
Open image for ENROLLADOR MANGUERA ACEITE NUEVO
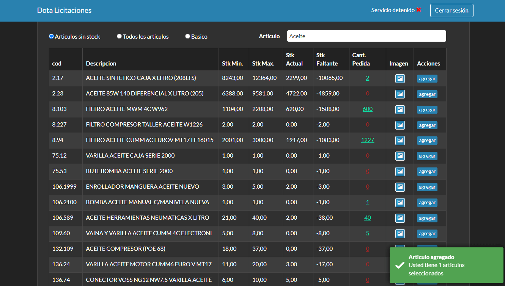pos(400,187)
